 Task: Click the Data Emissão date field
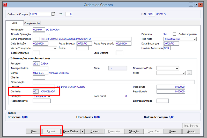click(x=41, y=44)
